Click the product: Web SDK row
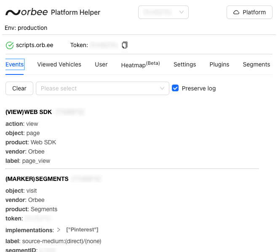278x252 pixels. click(31, 142)
